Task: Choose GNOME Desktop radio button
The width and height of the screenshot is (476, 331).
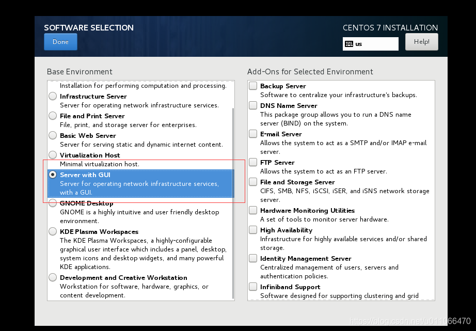Action: [x=53, y=203]
